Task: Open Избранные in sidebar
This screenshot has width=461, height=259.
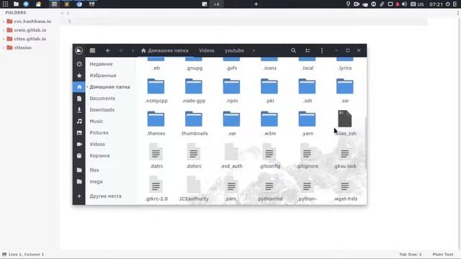Action: coord(103,76)
